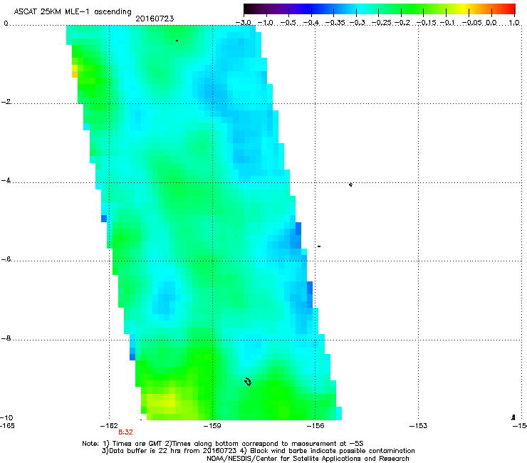The height and width of the screenshot is (463, 527).
Task: Click the longitude label -165
Action: pyautogui.click(x=7, y=426)
